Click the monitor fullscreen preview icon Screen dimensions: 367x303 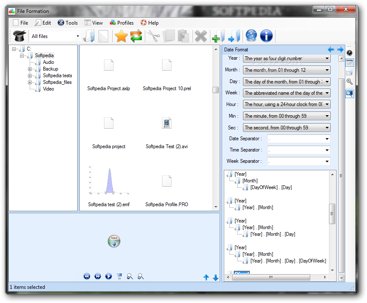pyautogui.click(x=119, y=276)
